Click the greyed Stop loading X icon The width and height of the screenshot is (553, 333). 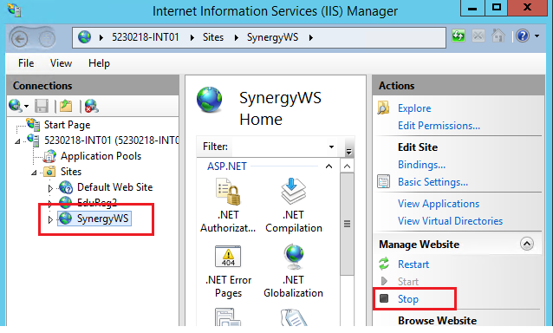(x=478, y=36)
